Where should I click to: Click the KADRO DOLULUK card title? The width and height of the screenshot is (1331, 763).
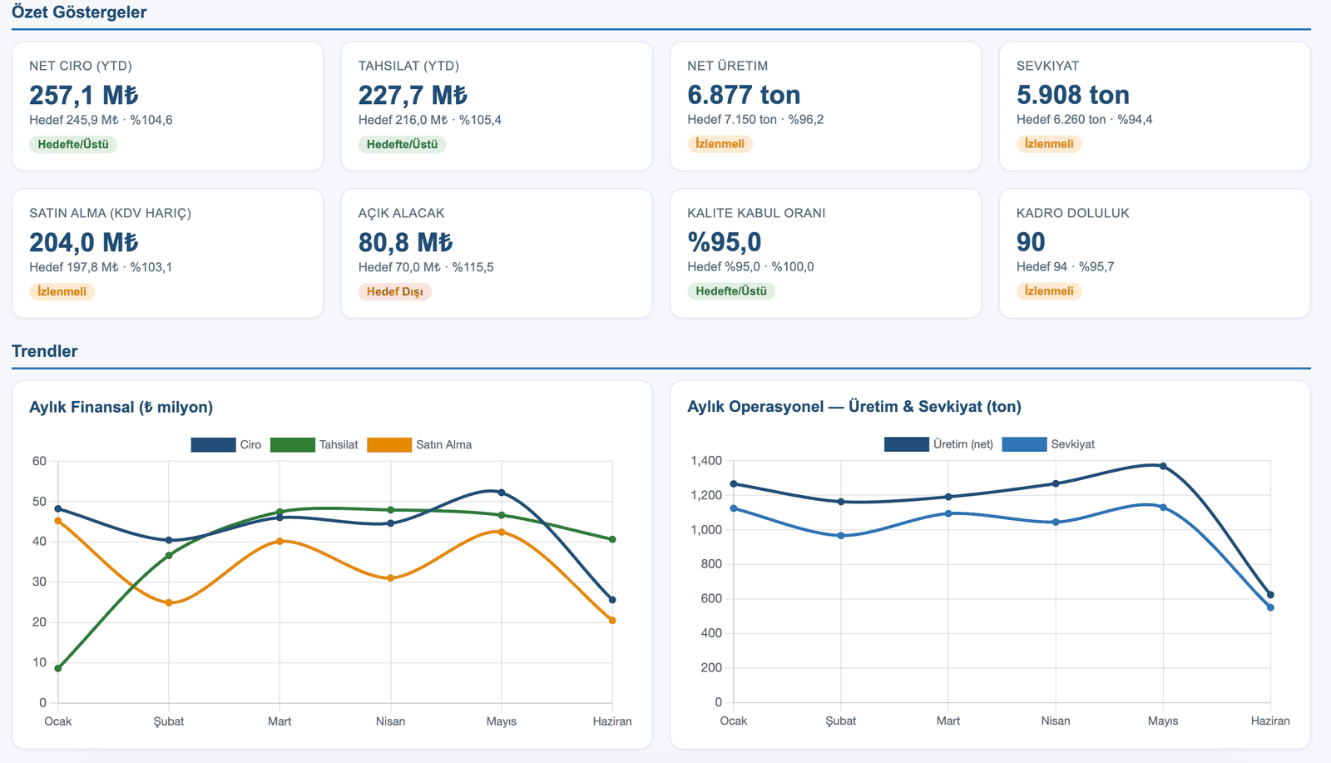coord(1073,213)
